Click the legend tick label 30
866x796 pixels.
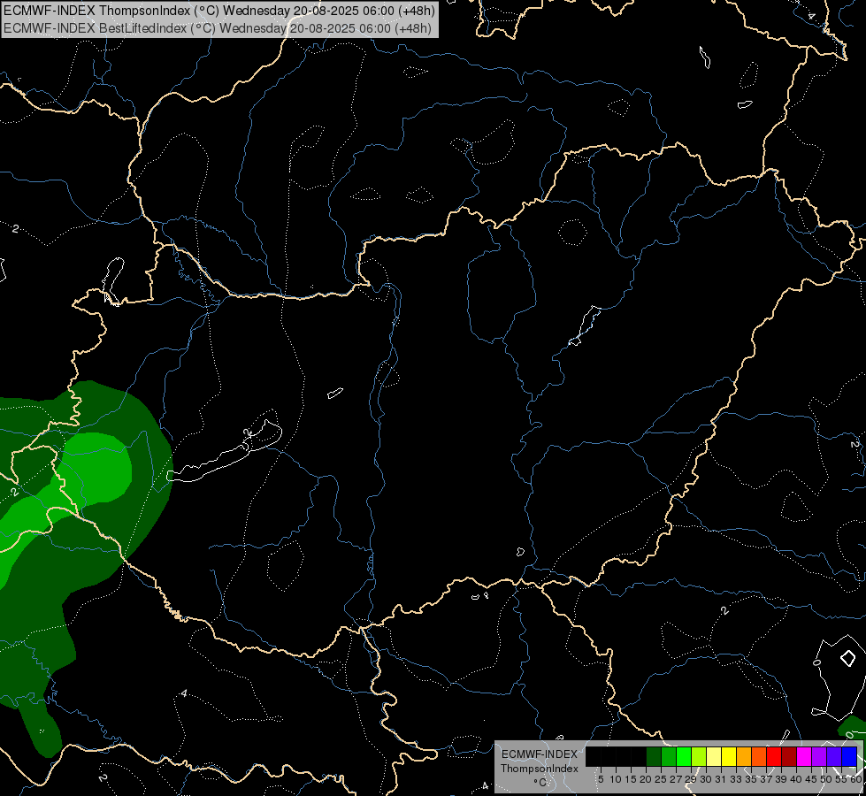pos(706,779)
